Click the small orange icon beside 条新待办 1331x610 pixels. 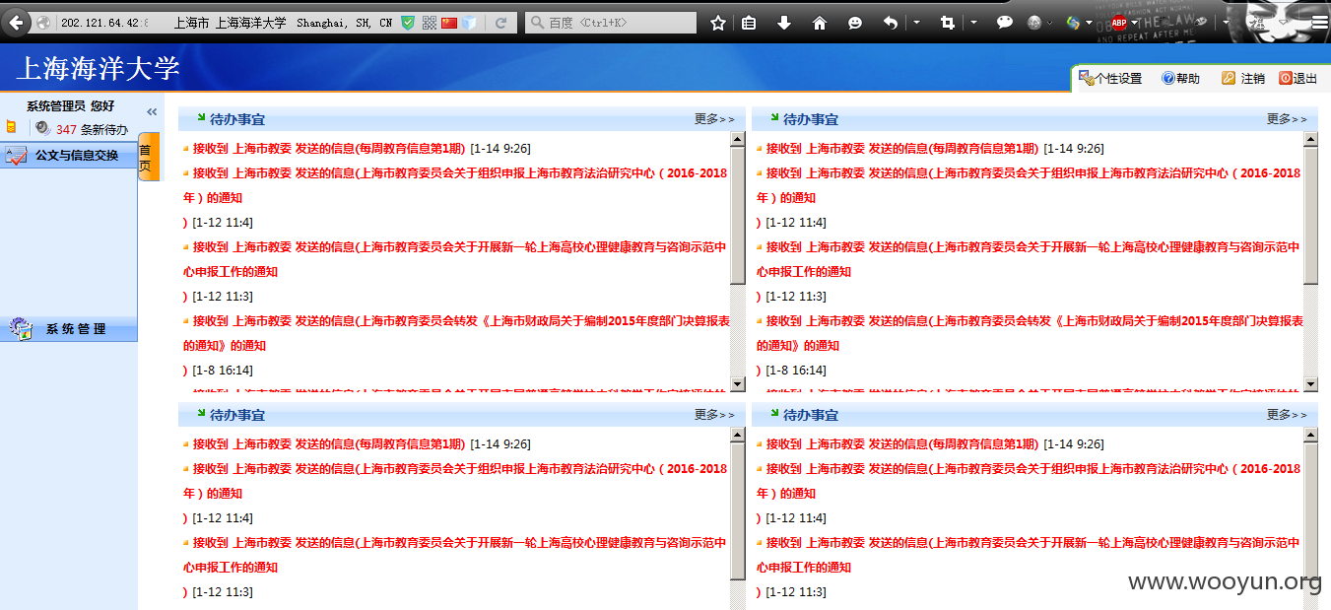coord(11,127)
